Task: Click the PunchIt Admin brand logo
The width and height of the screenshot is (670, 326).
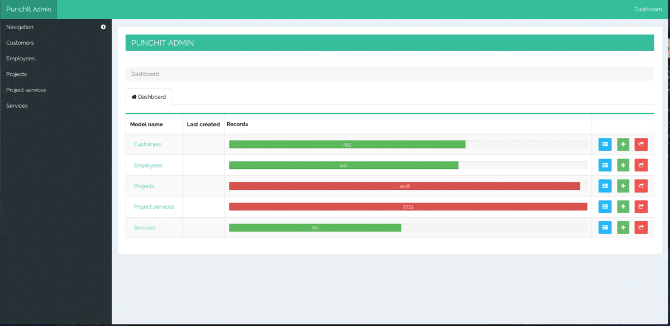Action: [28, 9]
